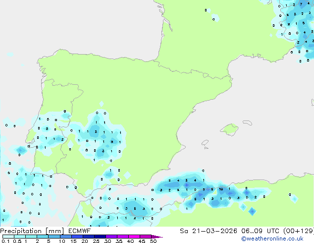Click the '35' legend scale label
Screen dimensions: 314x243
click(x=119, y=241)
